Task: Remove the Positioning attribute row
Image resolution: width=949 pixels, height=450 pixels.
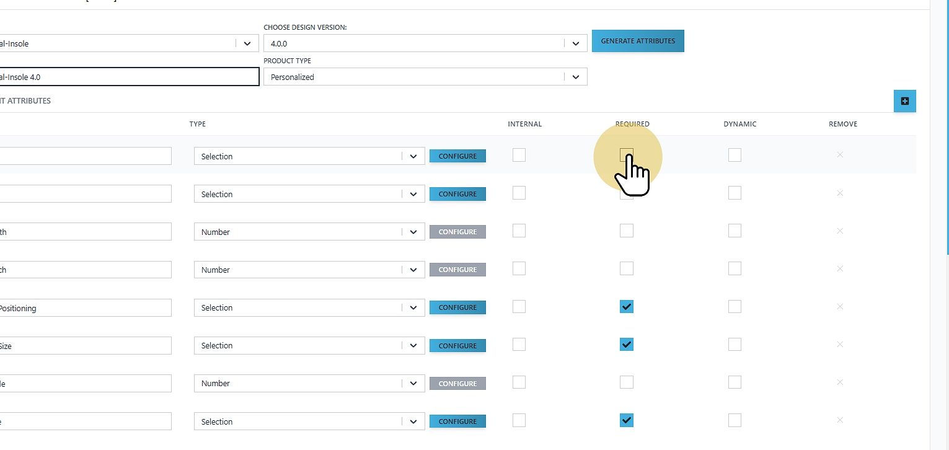Action: [x=840, y=307]
